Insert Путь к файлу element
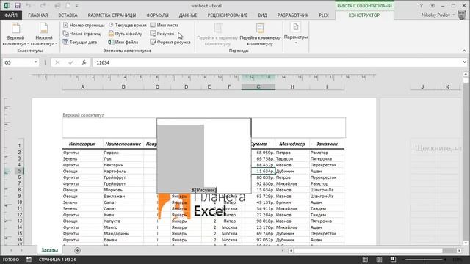The height and width of the screenshot is (264, 470). click(x=125, y=34)
